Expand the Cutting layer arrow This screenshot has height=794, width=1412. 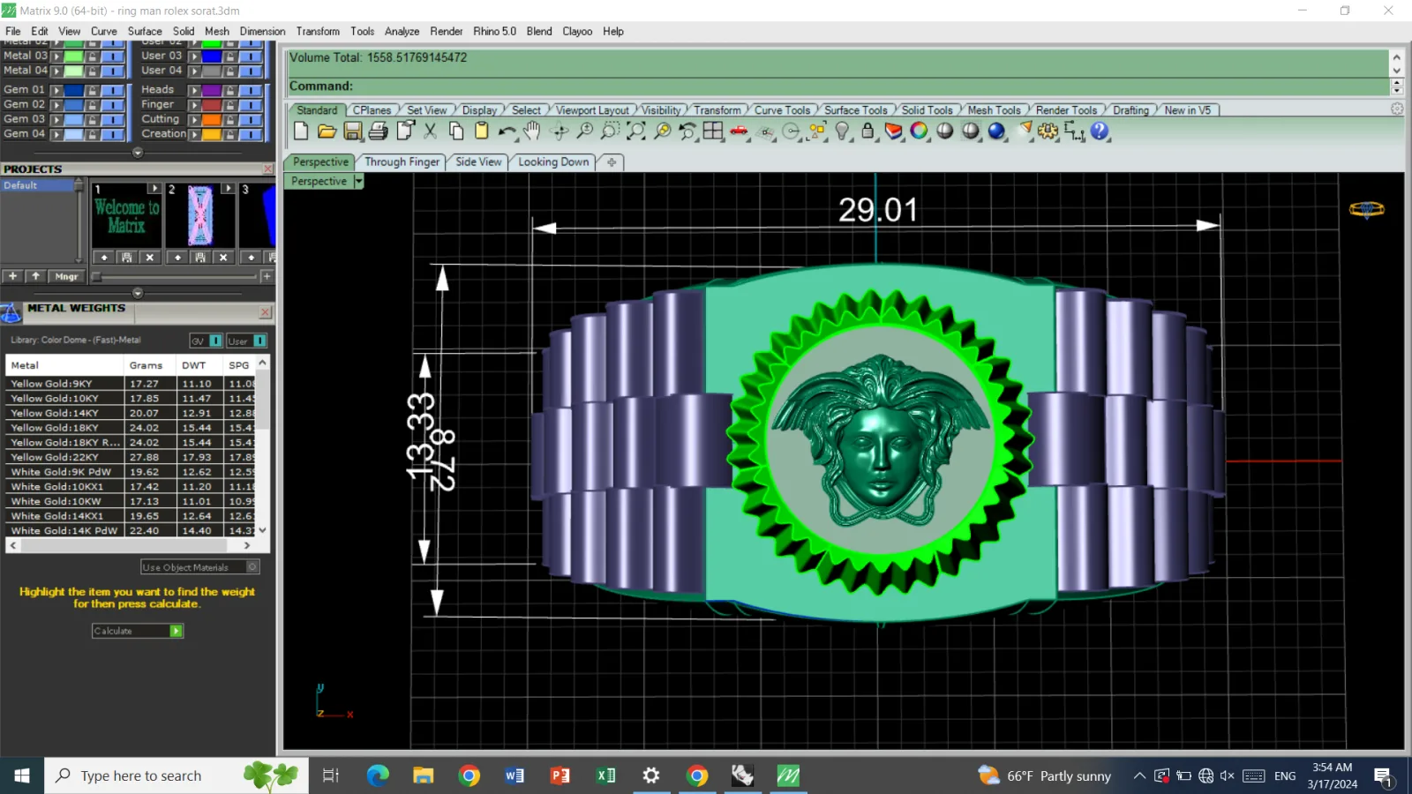click(195, 120)
